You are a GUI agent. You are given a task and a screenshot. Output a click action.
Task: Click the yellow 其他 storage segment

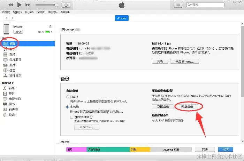[140, 150]
